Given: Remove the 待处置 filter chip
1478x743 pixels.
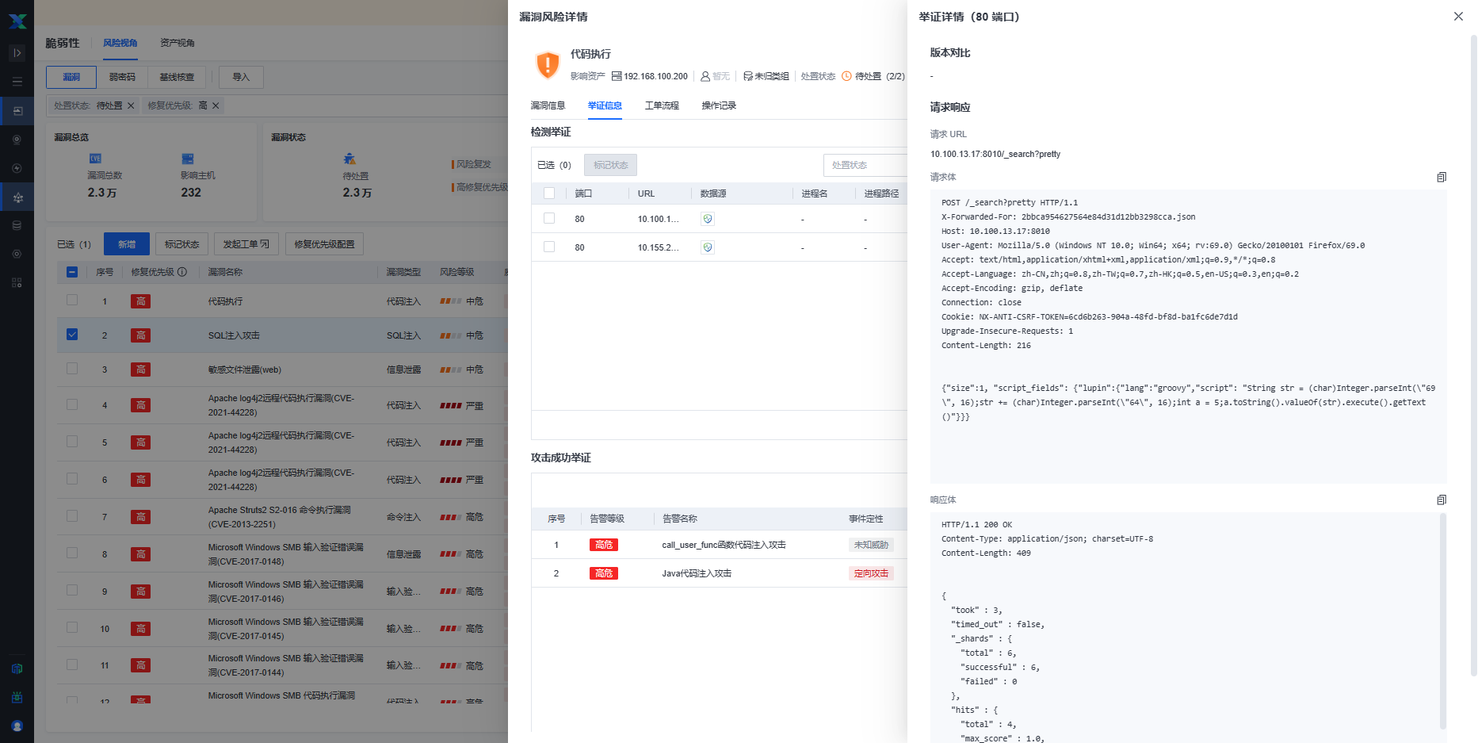Looking at the screenshot, I should click(130, 105).
